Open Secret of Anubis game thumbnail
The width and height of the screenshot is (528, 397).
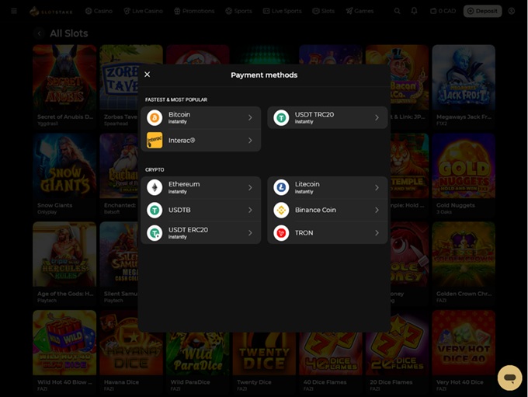coord(64,77)
